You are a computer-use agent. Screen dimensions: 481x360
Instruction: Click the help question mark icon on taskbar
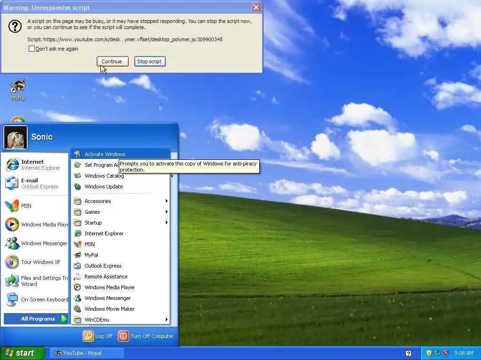coord(408,353)
